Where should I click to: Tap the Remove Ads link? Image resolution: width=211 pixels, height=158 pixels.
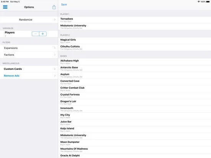coord(11,76)
